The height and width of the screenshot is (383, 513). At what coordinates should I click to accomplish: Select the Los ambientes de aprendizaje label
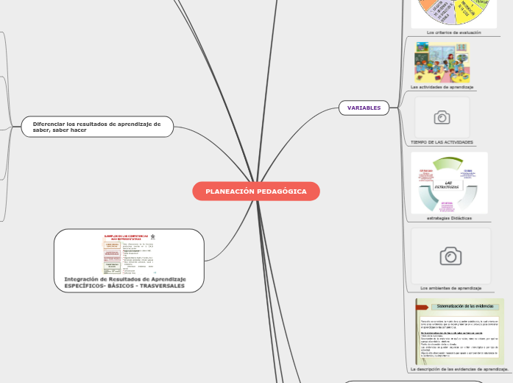(450, 288)
